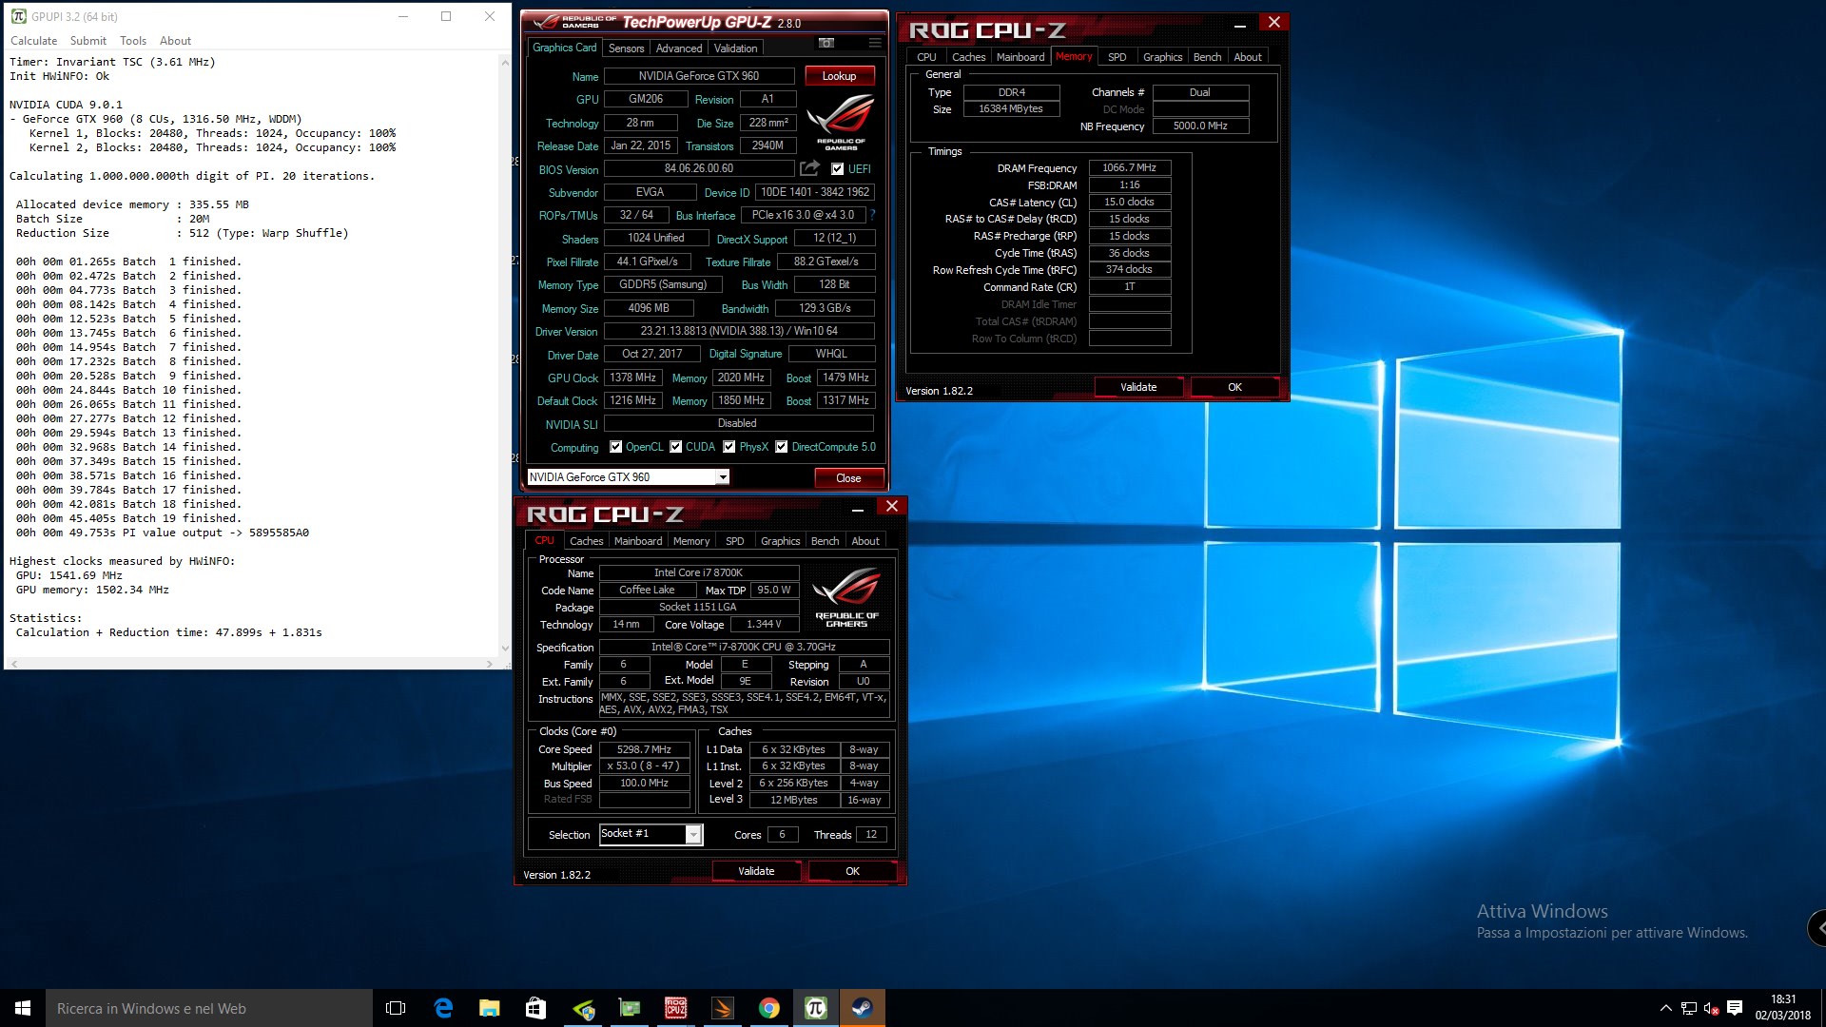Screen dimensions: 1826x1027
Task: Toggle the PhysX checkbox
Action: pyautogui.click(x=729, y=447)
